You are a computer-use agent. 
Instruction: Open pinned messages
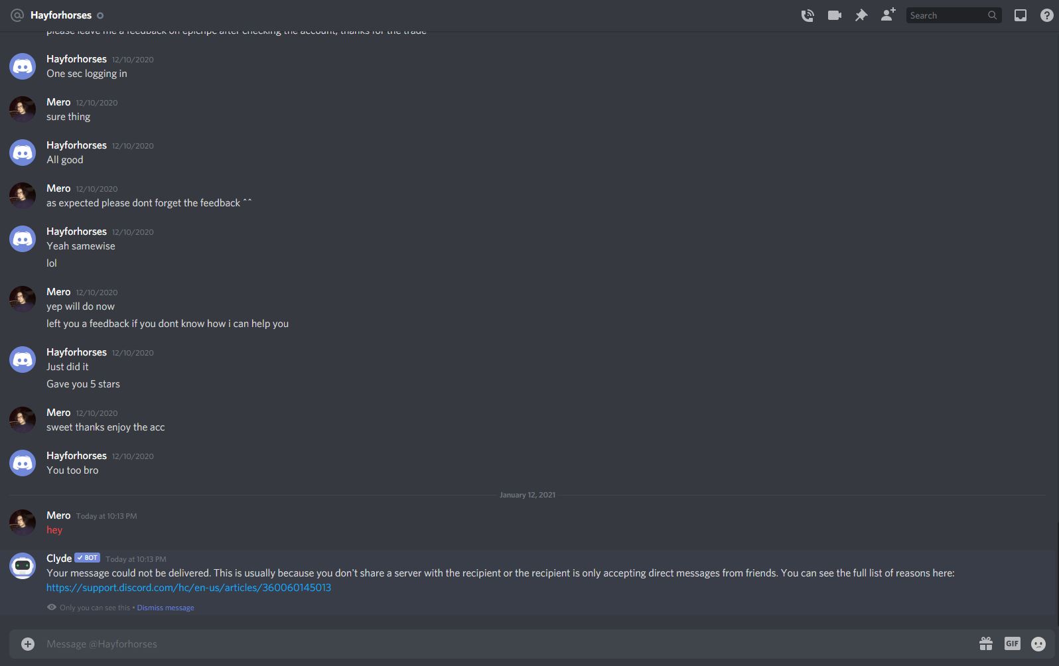pos(861,15)
